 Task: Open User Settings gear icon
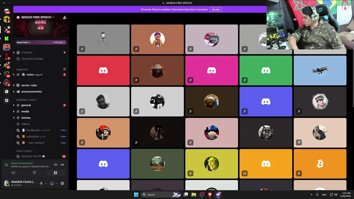coord(62,183)
